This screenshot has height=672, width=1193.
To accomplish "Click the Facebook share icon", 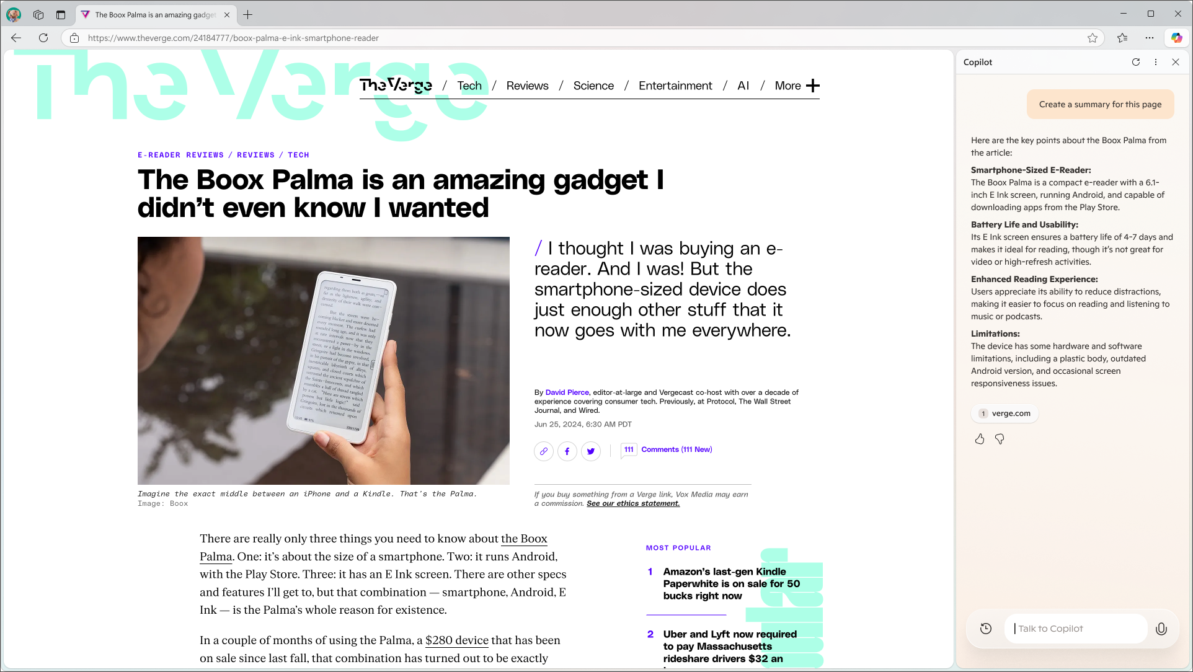I will click(x=567, y=451).
